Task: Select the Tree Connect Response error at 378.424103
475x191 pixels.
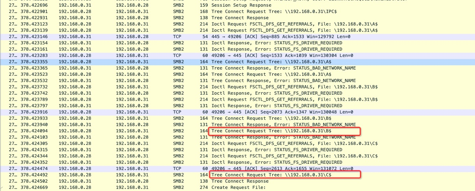Action: click(237, 137)
